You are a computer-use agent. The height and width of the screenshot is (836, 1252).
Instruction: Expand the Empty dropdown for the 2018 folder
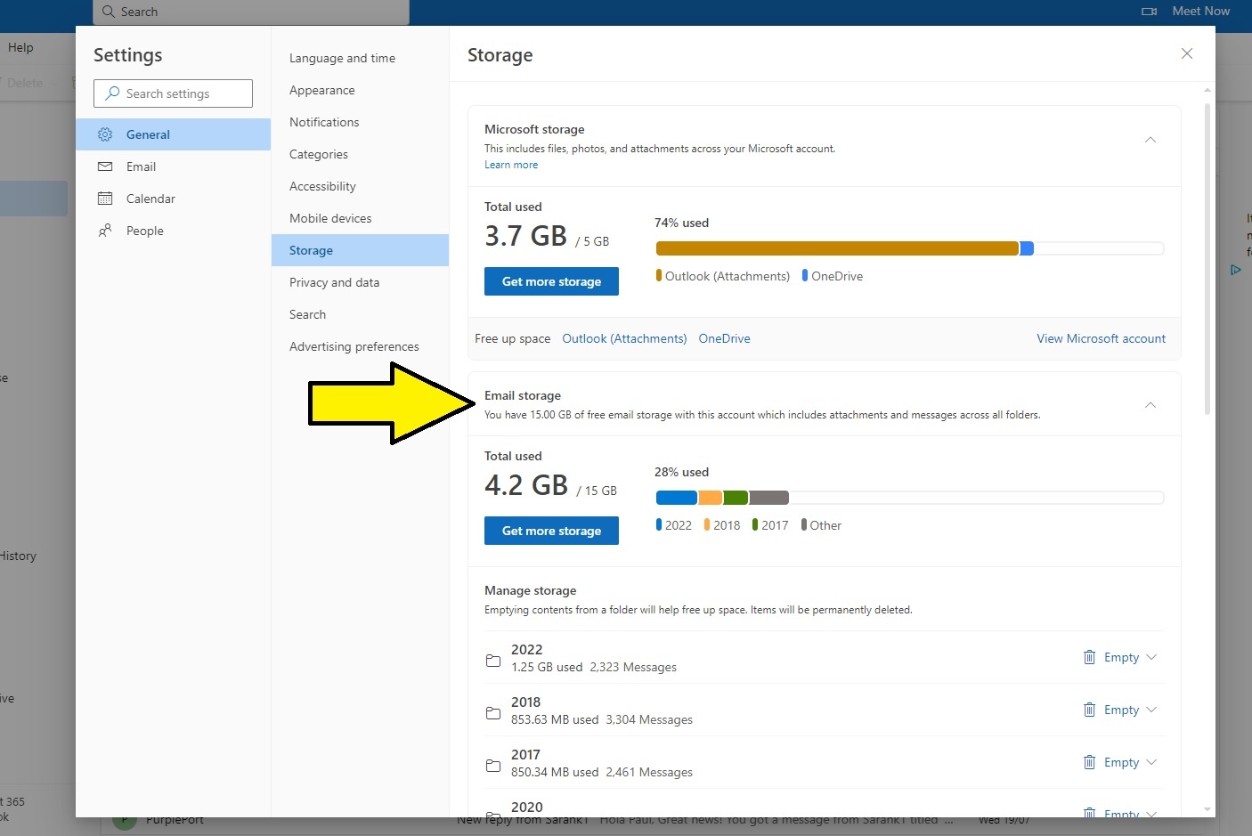[1151, 710]
